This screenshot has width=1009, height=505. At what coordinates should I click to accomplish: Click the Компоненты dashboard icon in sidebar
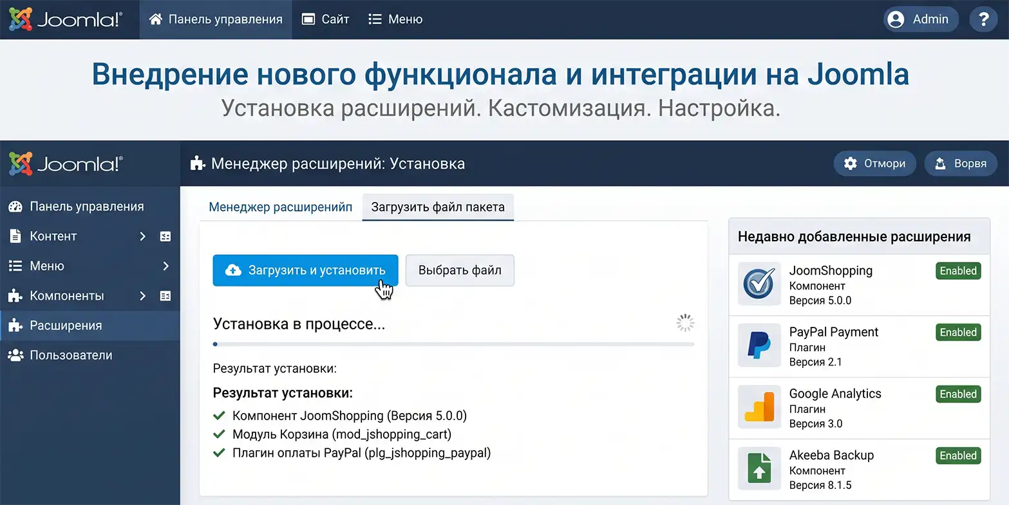[x=165, y=296]
